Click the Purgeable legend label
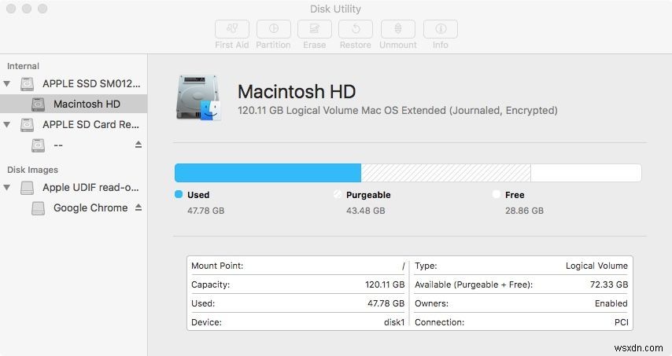672x356 pixels. (x=368, y=195)
